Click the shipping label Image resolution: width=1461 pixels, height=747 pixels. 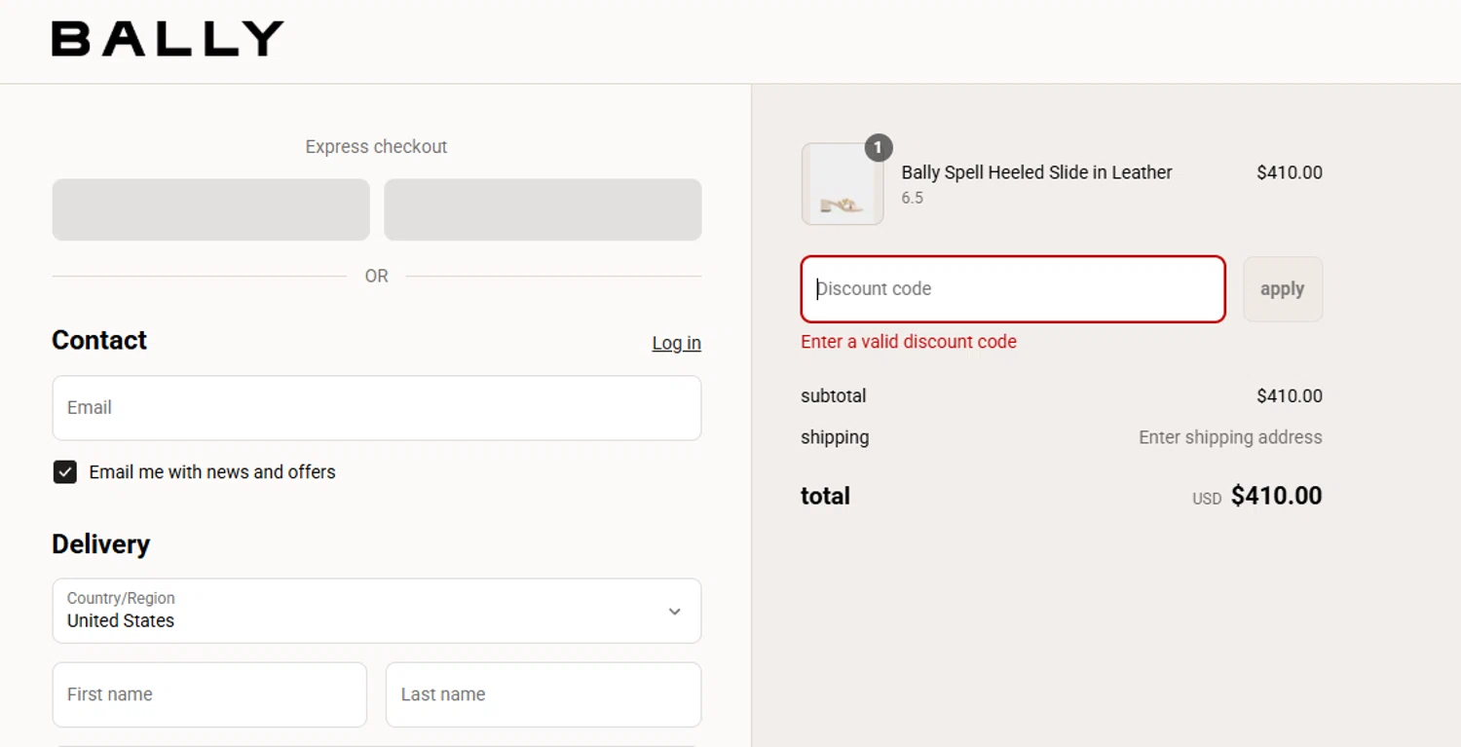835,437
